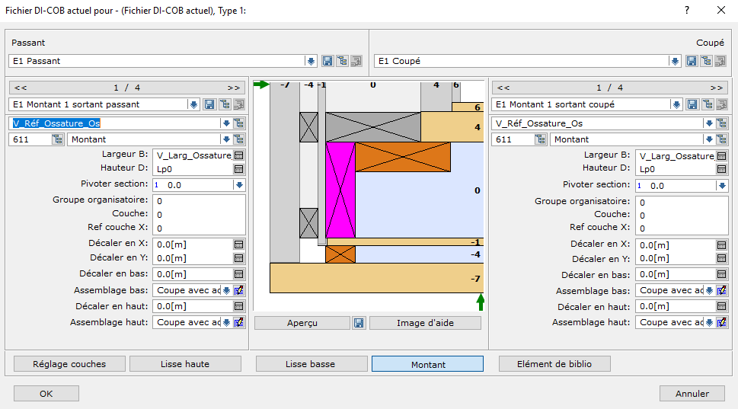Click tree icon next to right 611 field
Viewport: 738px width, 409px height.
540,139
